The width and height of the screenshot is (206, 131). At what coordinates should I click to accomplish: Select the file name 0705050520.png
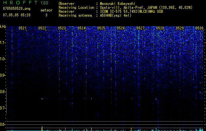pyautogui.click(x=17, y=9)
